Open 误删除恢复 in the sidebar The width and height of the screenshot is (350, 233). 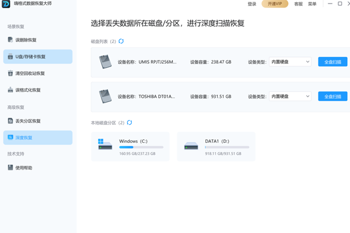[x=38, y=40]
